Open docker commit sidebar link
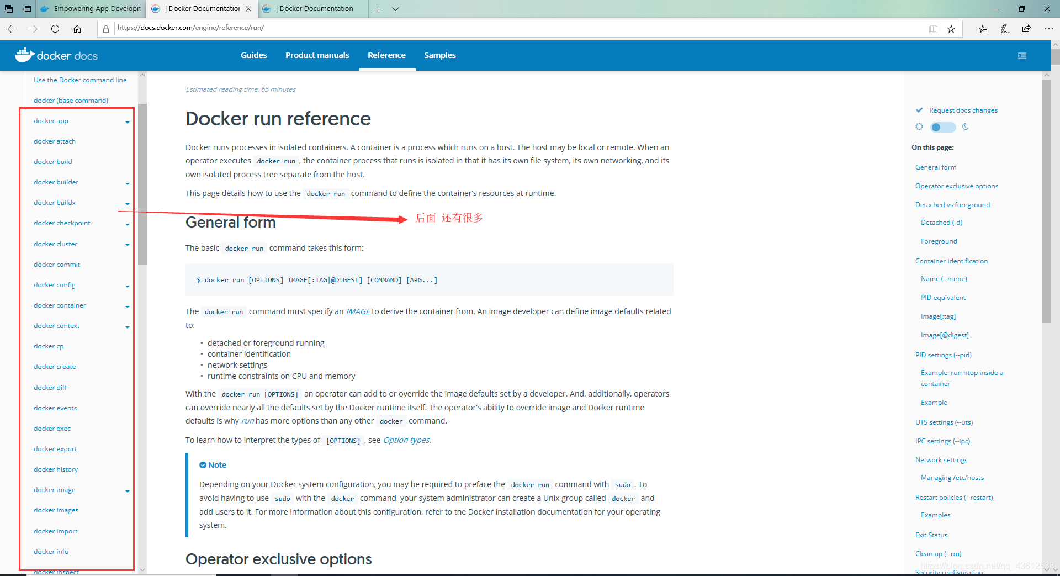Viewport: 1060px width, 576px height. (57, 265)
